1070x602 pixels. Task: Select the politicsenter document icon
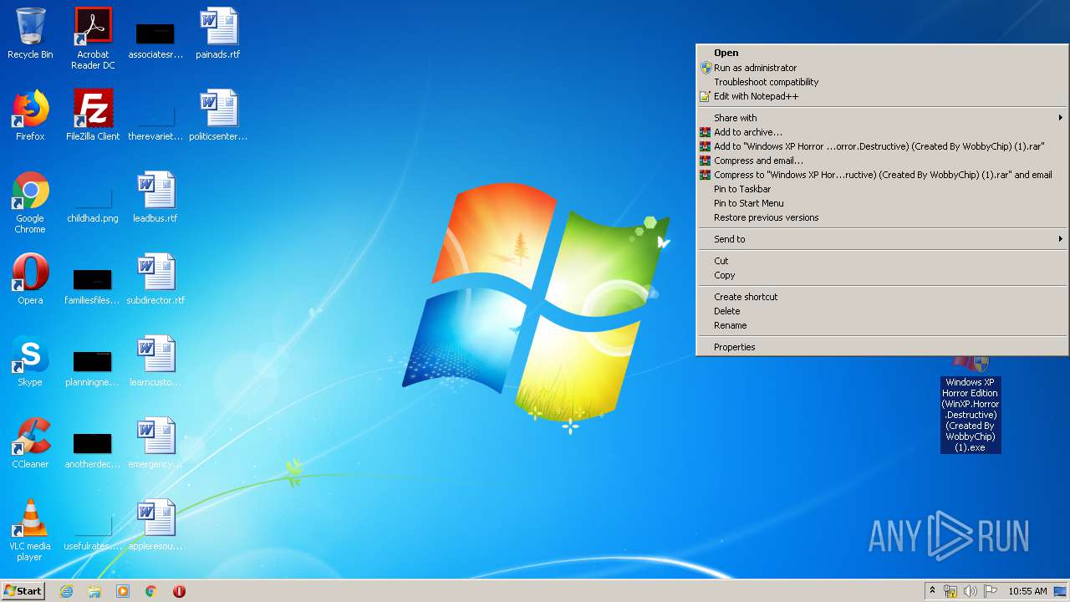click(218, 115)
